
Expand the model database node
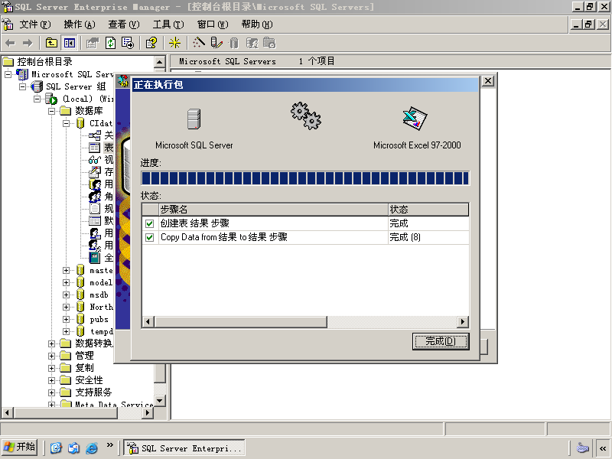click(x=67, y=282)
